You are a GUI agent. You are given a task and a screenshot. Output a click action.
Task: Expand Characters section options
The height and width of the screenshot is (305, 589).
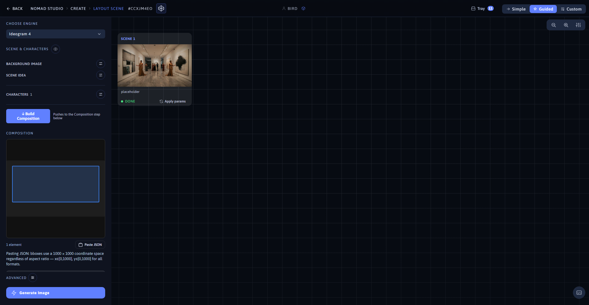pyautogui.click(x=101, y=94)
